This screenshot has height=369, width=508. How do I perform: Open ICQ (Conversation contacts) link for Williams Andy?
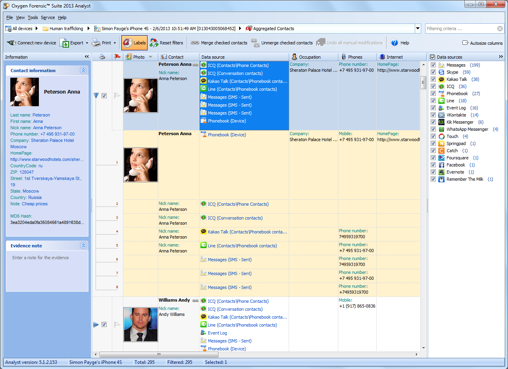235,309
